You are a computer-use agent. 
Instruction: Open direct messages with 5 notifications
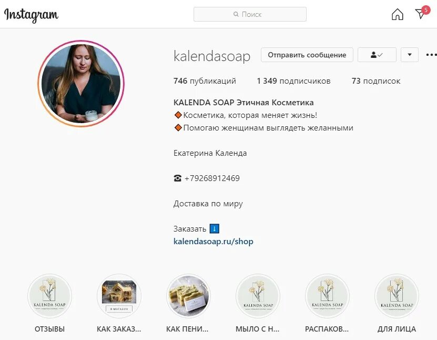coord(422,13)
